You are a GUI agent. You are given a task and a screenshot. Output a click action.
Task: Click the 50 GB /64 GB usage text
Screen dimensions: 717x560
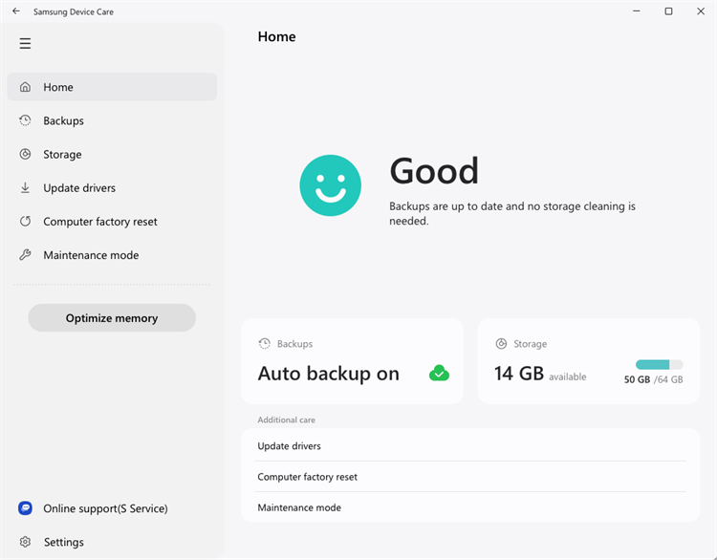(654, 379)
